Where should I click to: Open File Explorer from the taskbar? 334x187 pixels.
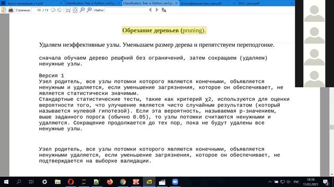[x=57, y=182]
